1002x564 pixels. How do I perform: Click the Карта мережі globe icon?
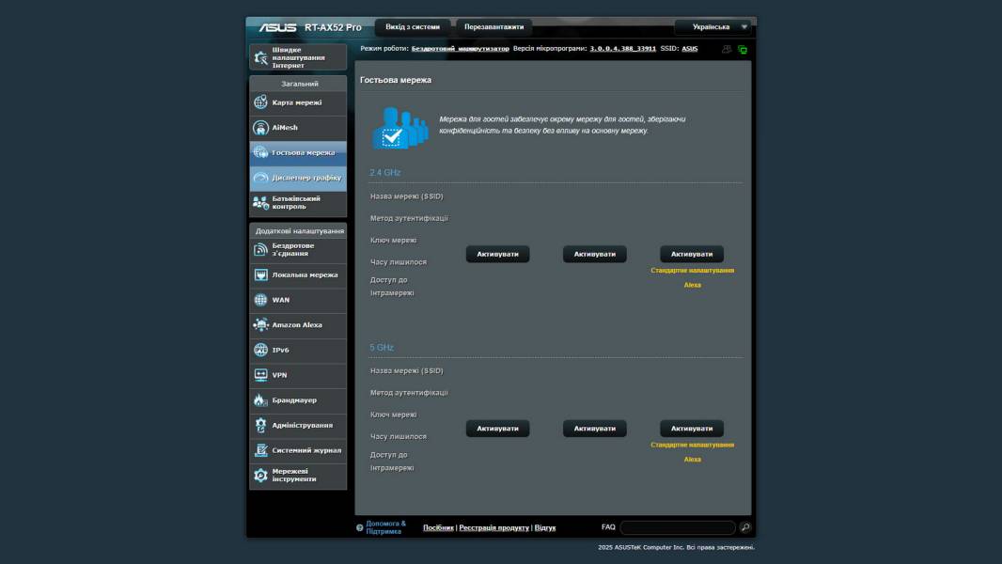(261, 102)
